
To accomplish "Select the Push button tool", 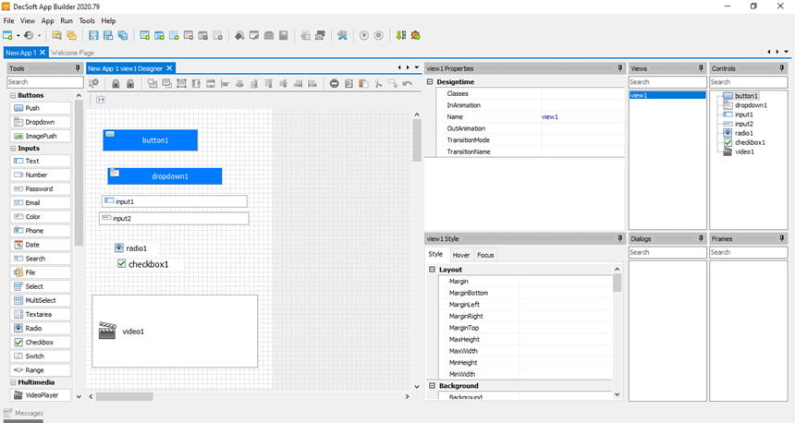I will click(41, 108).
